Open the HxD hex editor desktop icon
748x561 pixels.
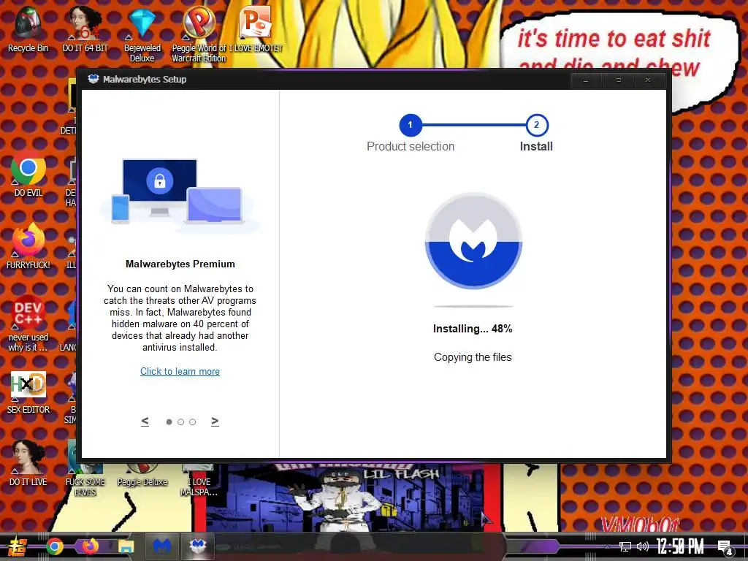28,392
